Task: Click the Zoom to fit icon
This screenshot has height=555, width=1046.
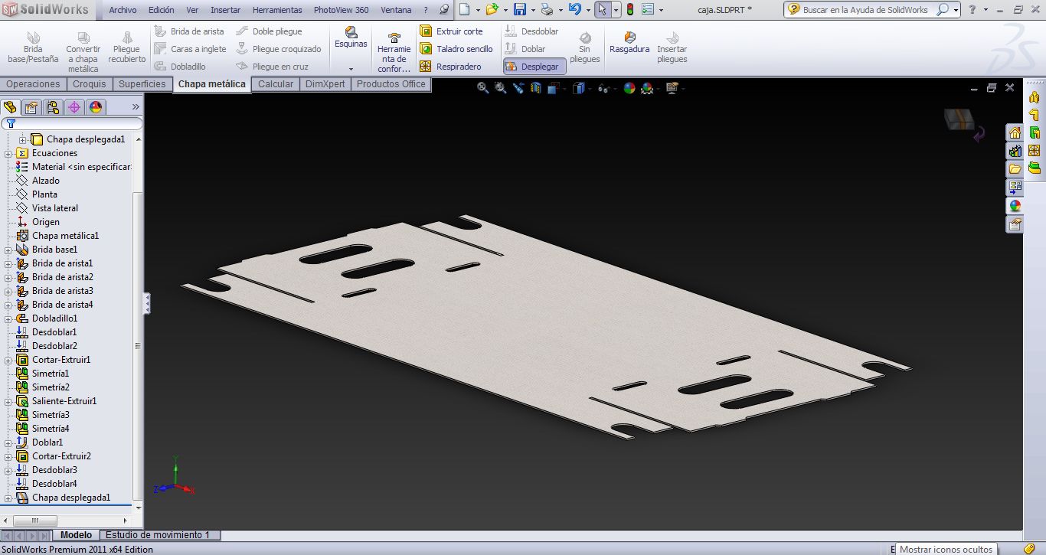Action: (482, 88)
